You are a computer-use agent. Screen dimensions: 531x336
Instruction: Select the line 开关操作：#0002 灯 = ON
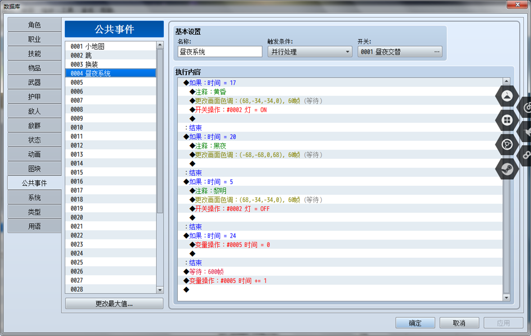[340, 110]
